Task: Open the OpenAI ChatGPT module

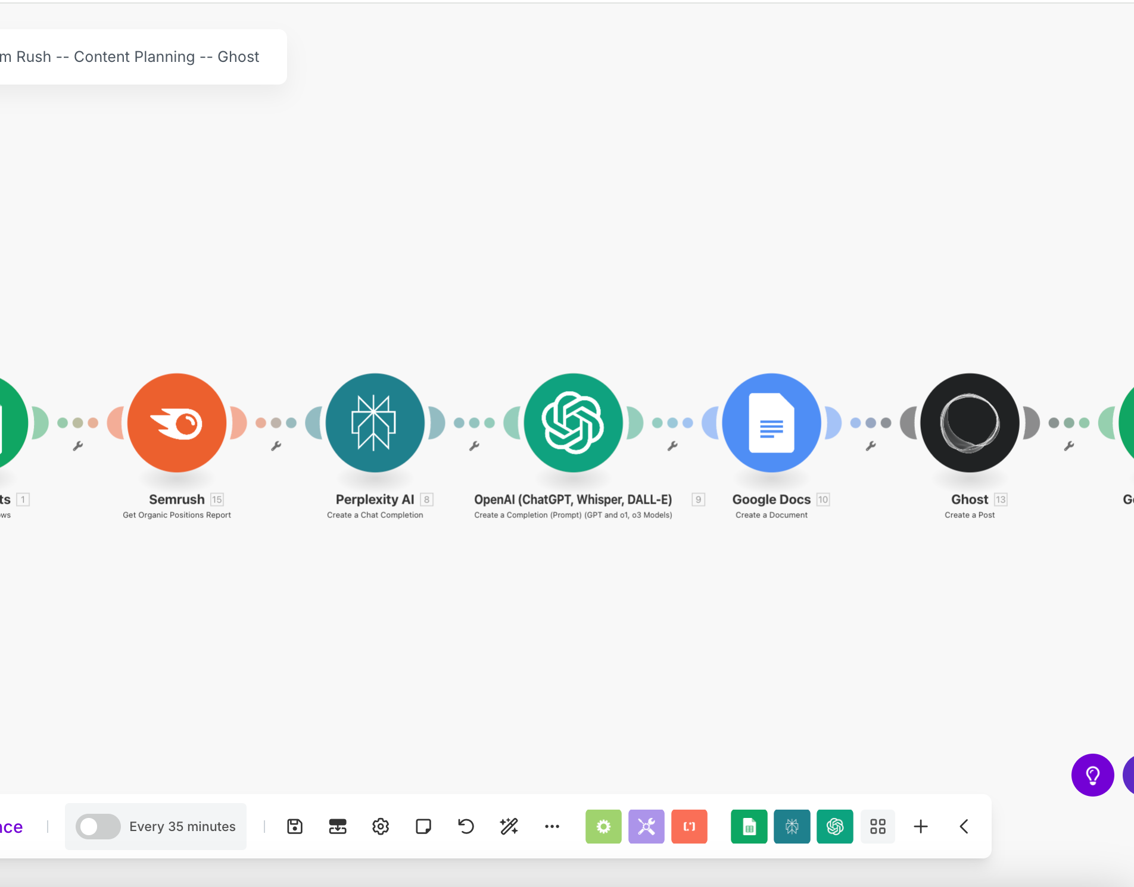Action: [574, 423]
